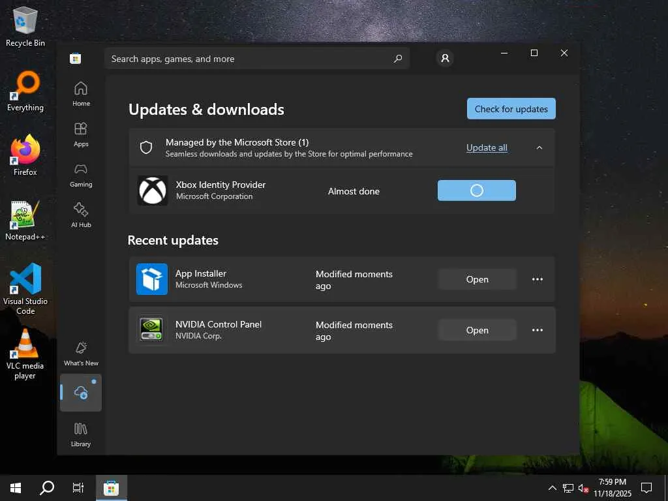Image resolution: width=668 pixels, height=501 pixels.
Task: Go to the Apps section
Action: (x=81, y=134)
